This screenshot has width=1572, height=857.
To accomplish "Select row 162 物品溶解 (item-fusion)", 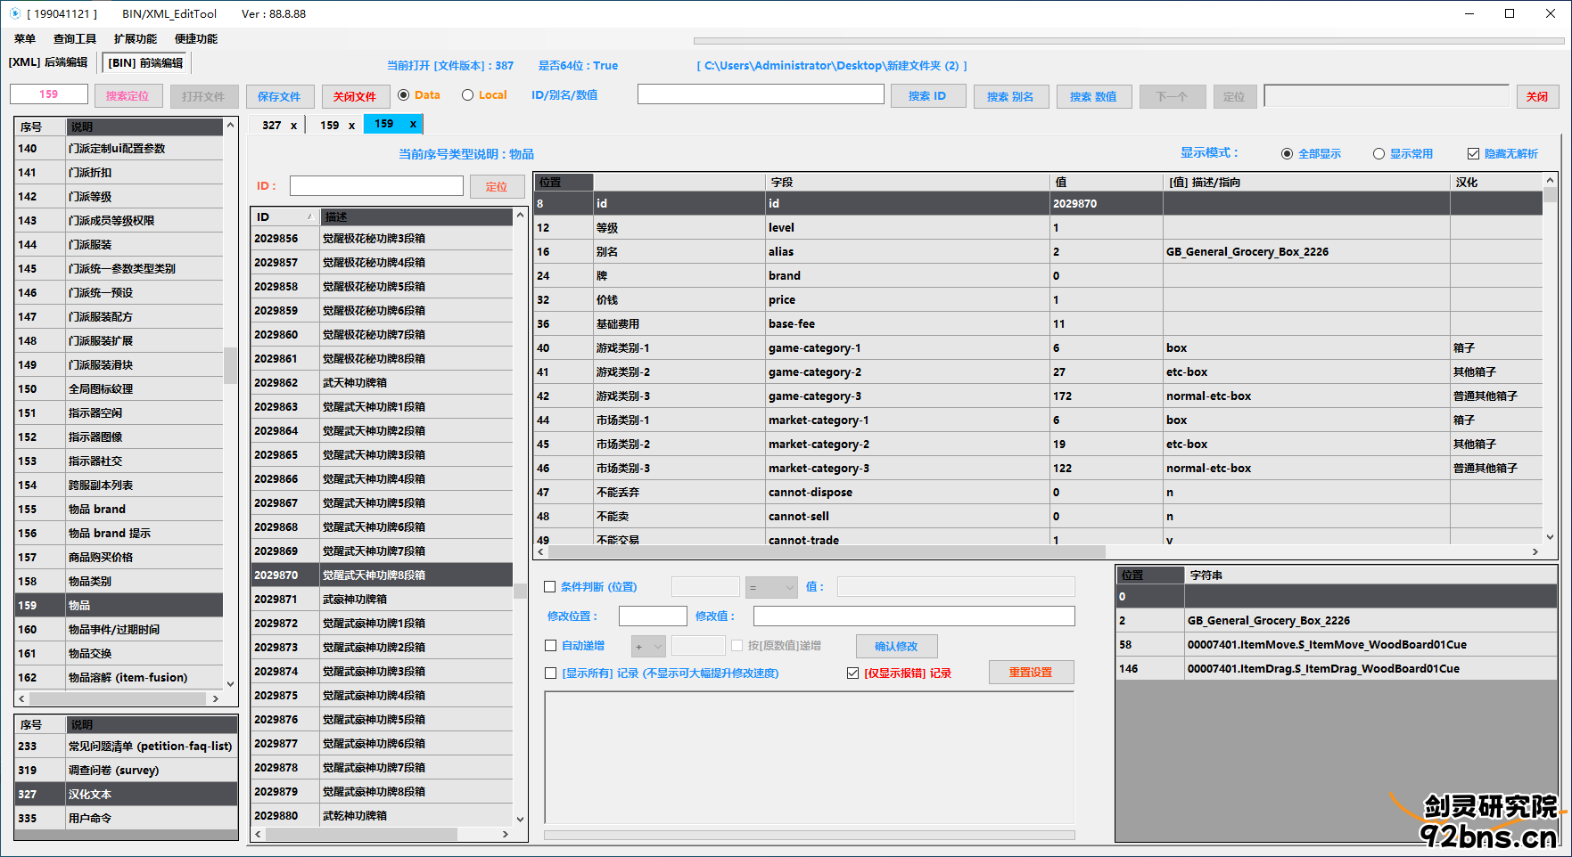I will pos(119,678).
